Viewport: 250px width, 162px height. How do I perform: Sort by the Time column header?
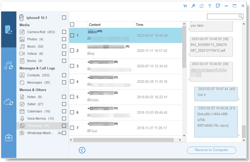point(158,25)
